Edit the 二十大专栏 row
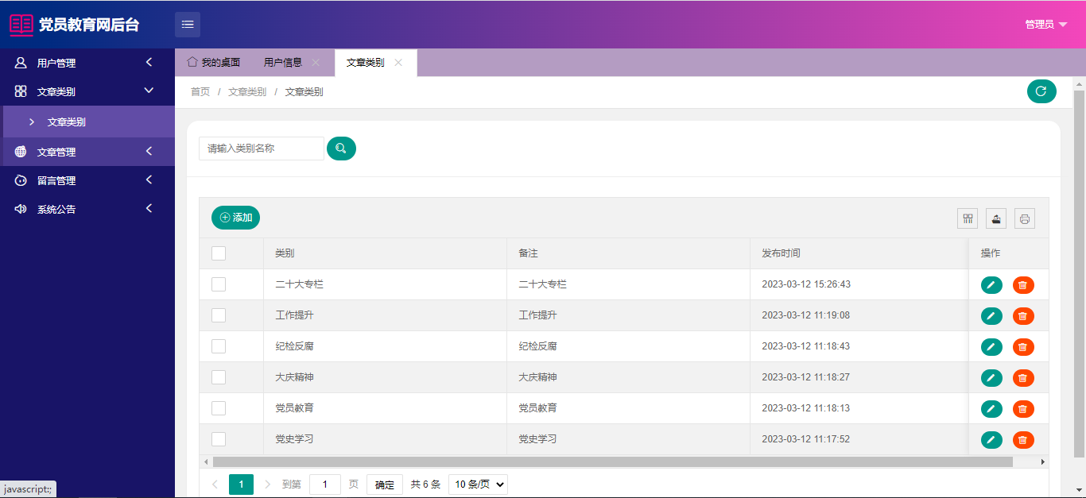 pyautogui.click(x=991, y=285)
